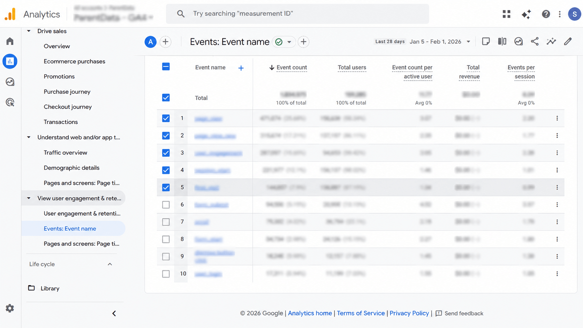The image size is (583, 328).
Task: Click the Google Analytics logo
Action: pyautogui.click(x=10, y=14)
